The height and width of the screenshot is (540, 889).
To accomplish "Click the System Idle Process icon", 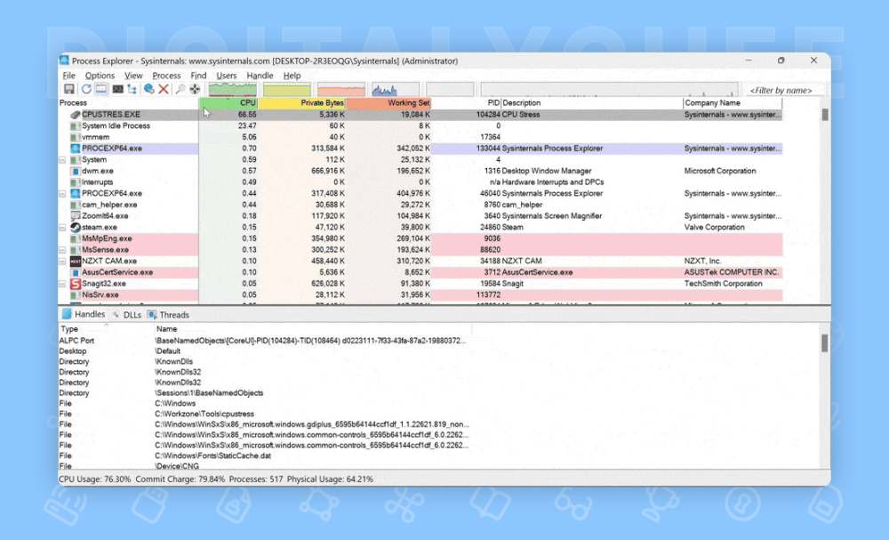I will pyautogui.click(x=76, y=126).
